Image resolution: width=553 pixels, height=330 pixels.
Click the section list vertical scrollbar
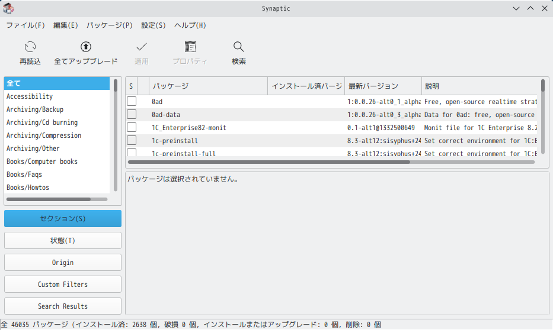[116, 135]
